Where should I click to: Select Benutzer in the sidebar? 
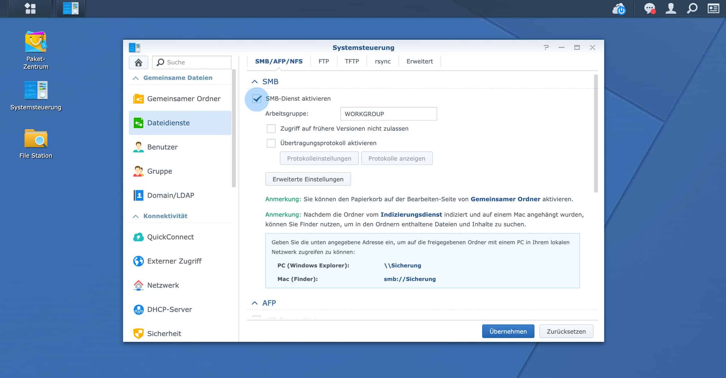(180, 147)
